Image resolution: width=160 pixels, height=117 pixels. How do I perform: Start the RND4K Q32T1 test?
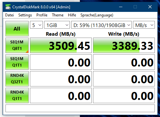(17, 79)
